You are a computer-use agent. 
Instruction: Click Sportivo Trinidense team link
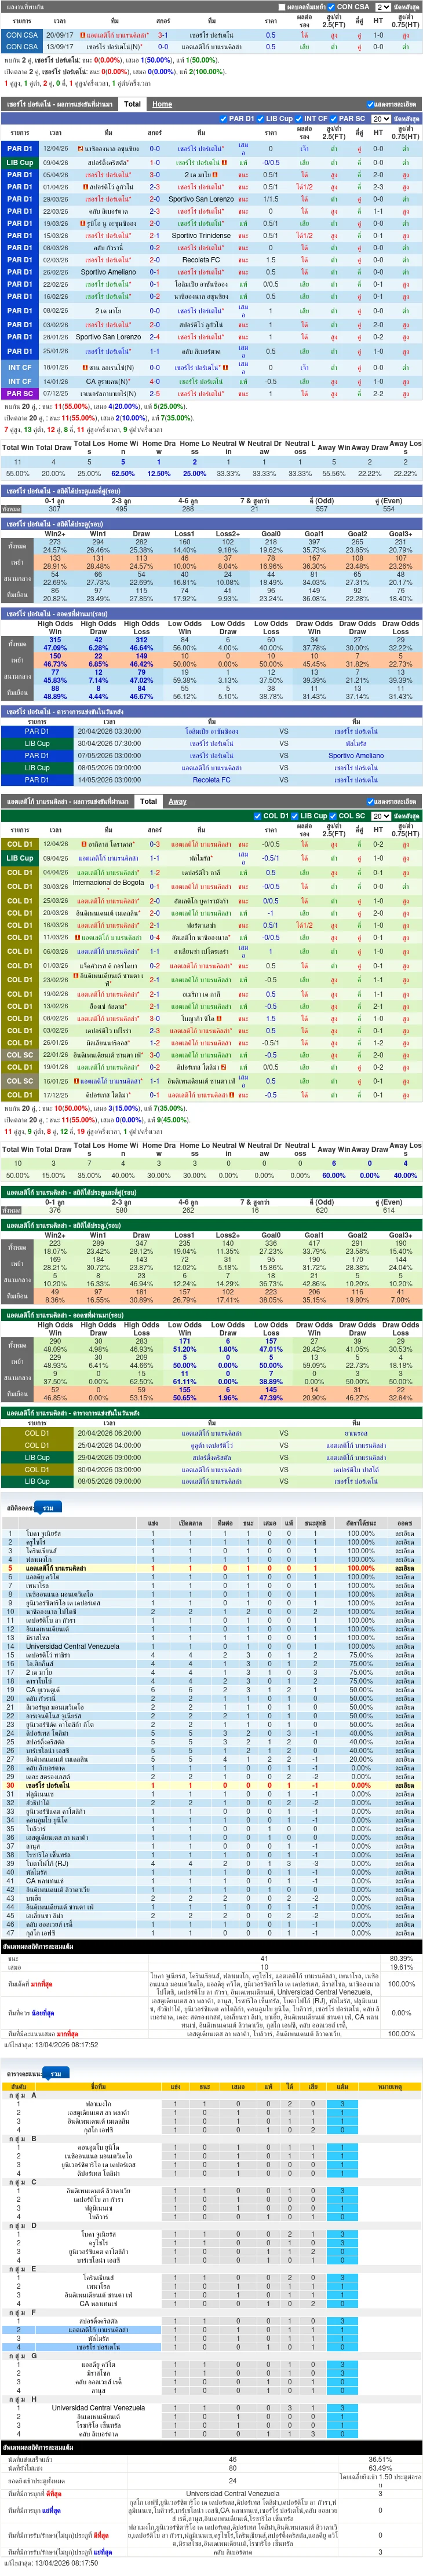201,236
